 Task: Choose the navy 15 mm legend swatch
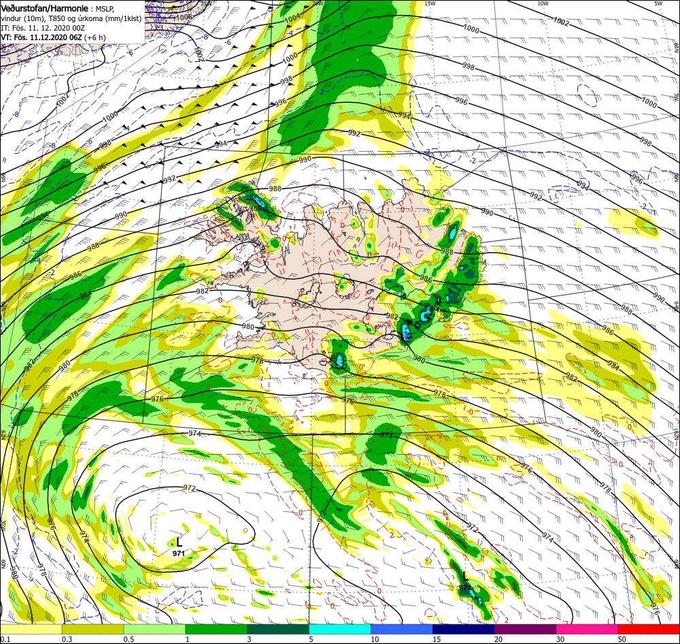[x=464, y=629]
